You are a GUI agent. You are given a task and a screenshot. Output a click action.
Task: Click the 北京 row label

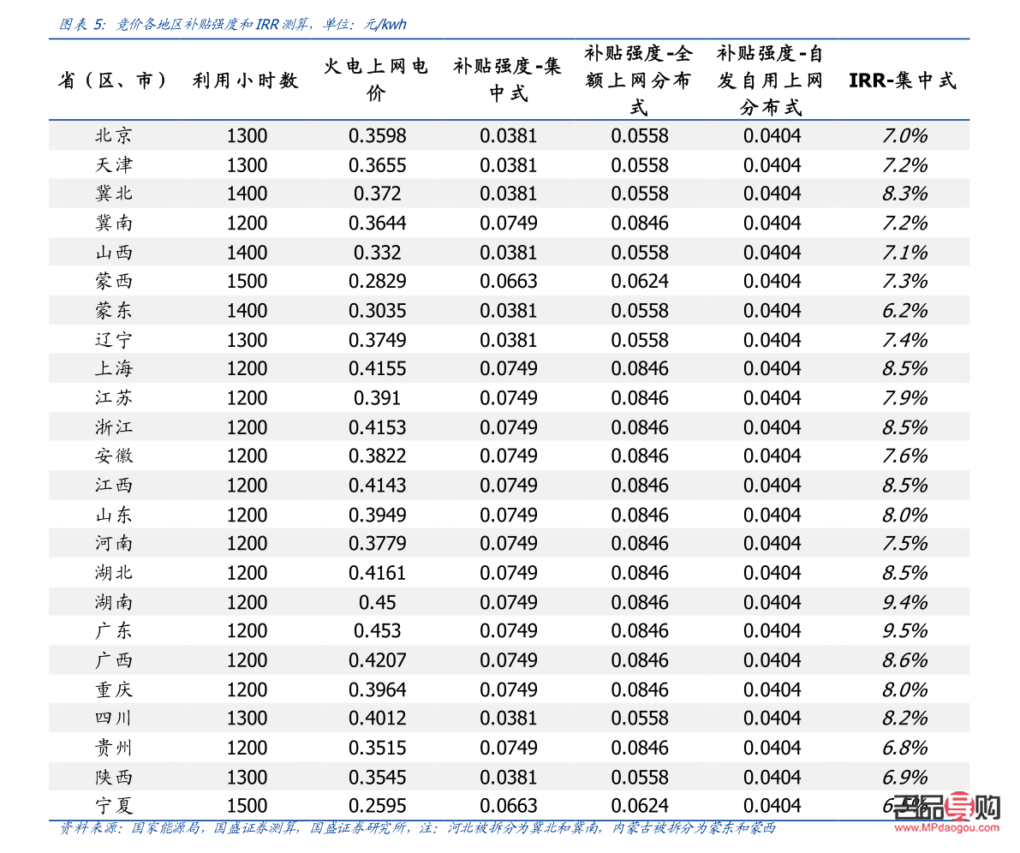coord(114,135)
